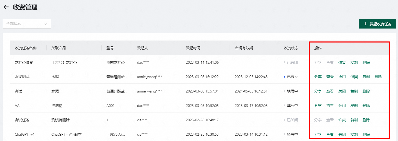Viewport: 398px width, 141px height.
Task: Click 删除 in the AA row
Action: [366, 106]
